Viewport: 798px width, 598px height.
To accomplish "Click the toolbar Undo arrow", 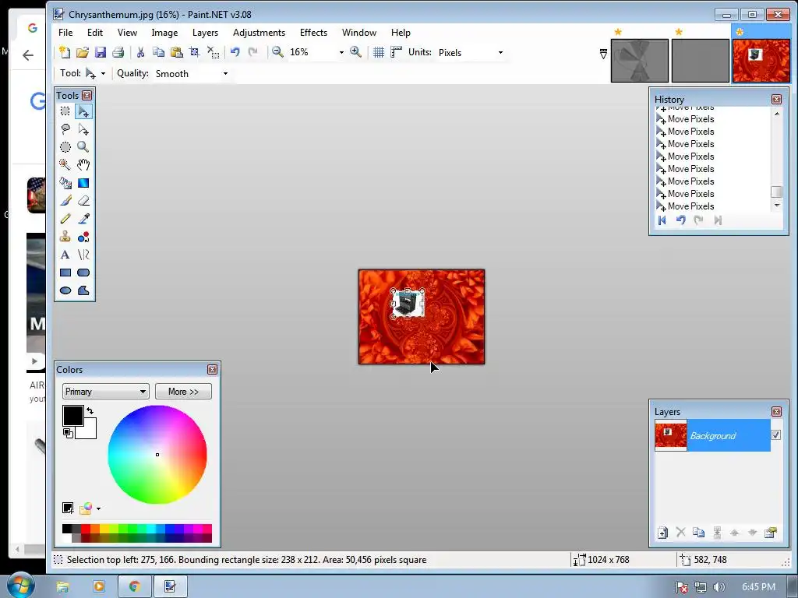I will point(235,52).
